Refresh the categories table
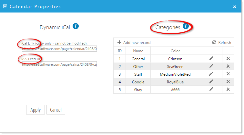This screenshot has height=135, width=244. (x=222, y=43)
